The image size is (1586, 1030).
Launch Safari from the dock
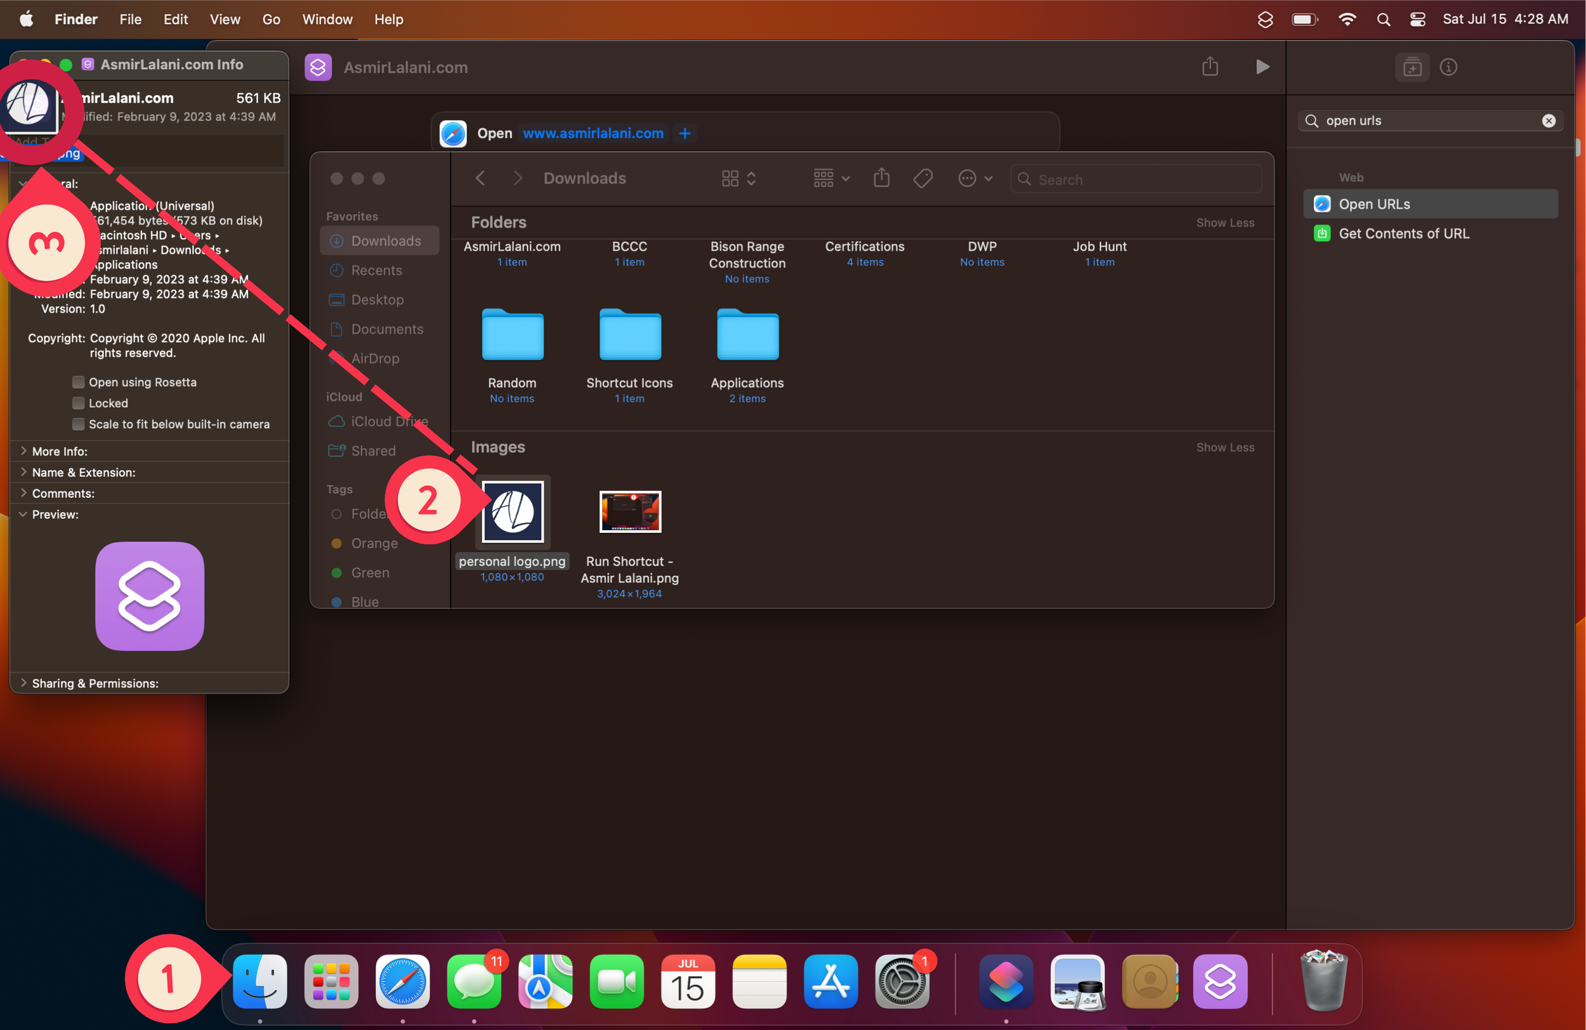[x=402, y=981]
